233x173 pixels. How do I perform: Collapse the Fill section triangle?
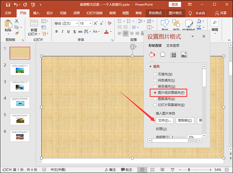(x=150, y=66)
